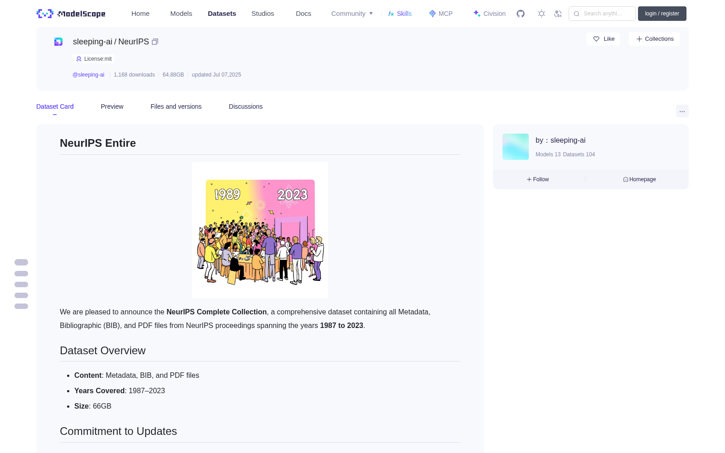Click the sleeping-ai / NeurIPS title

pyautogui.click(x=111, y=42)
